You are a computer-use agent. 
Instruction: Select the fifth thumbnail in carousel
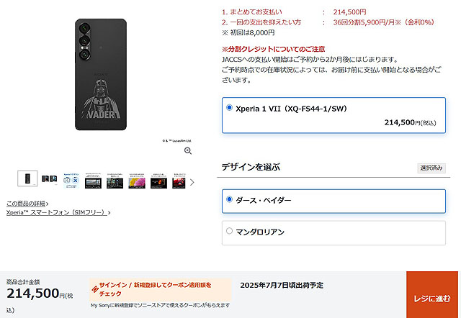115,181
